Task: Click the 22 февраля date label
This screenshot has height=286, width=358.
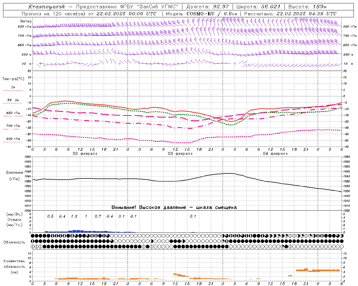Action: [85, 154]
